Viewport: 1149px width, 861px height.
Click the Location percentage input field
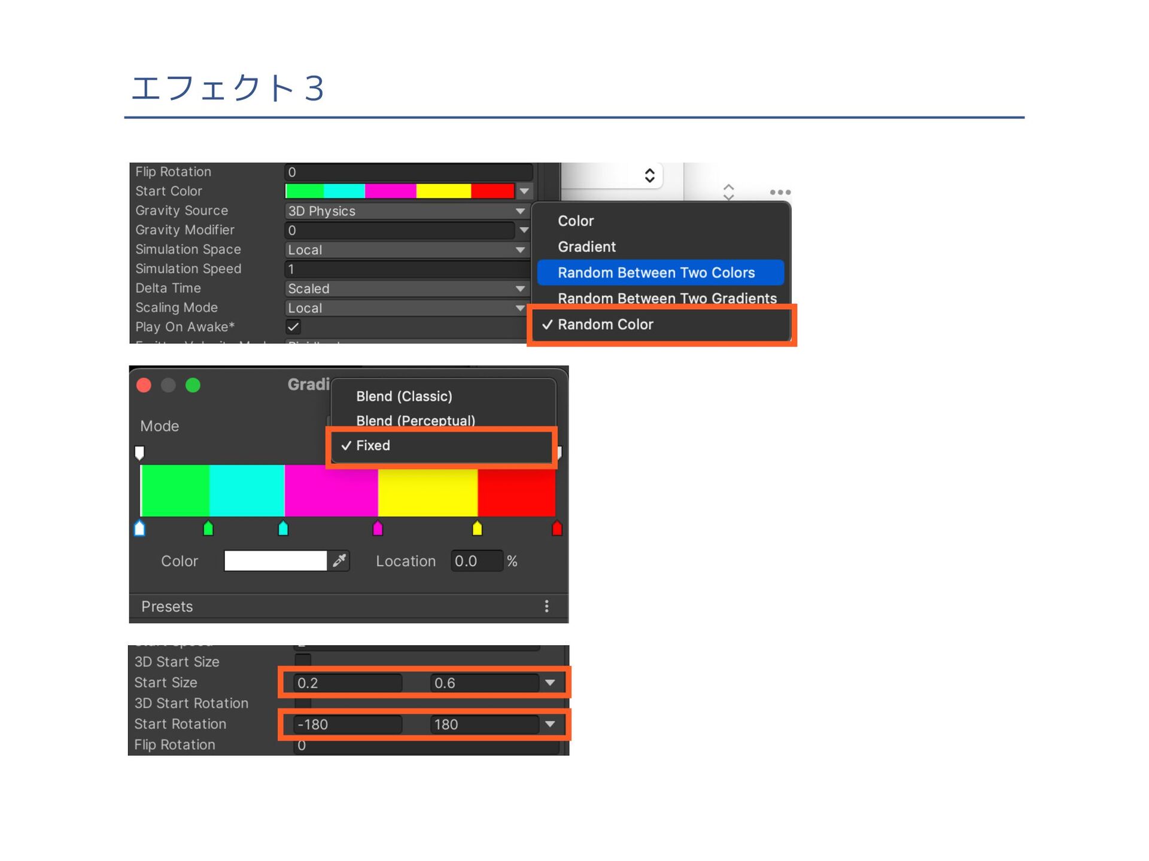pyautogui.click(x=476, y=561)
